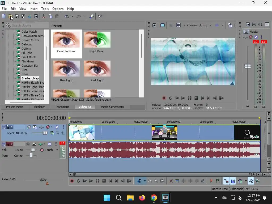
Task: Adjust Track 2 Pan slider
Action: [x=31, y=155]
